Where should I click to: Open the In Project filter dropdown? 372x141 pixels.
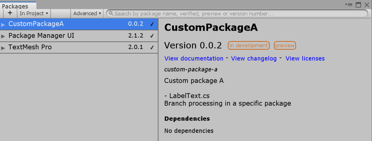pyautogui.click(x=34, y=13)
